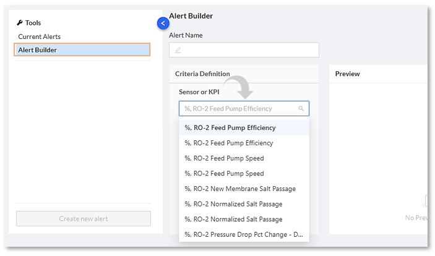Select RO-2 Pressure Drop Pct Change option

(244, 234)
